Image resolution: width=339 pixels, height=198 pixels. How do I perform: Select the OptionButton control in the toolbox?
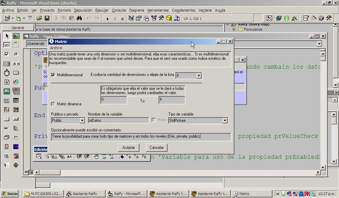(x=16, y=54)
